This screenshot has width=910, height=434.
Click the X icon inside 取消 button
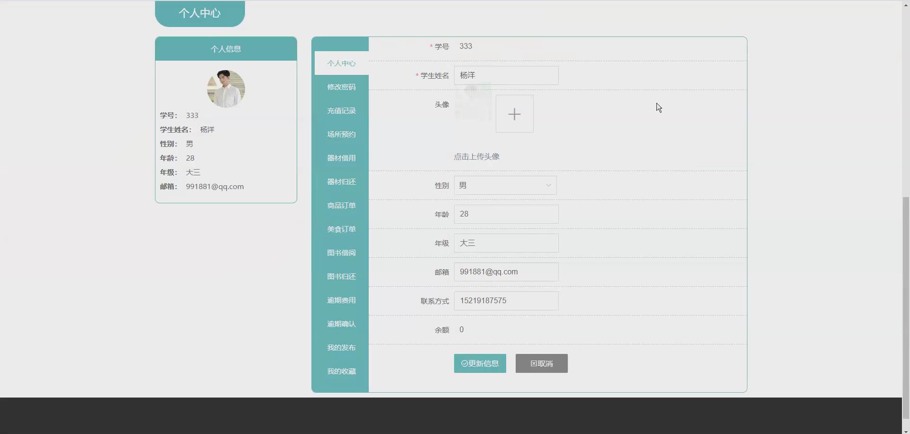coord(534,363)
